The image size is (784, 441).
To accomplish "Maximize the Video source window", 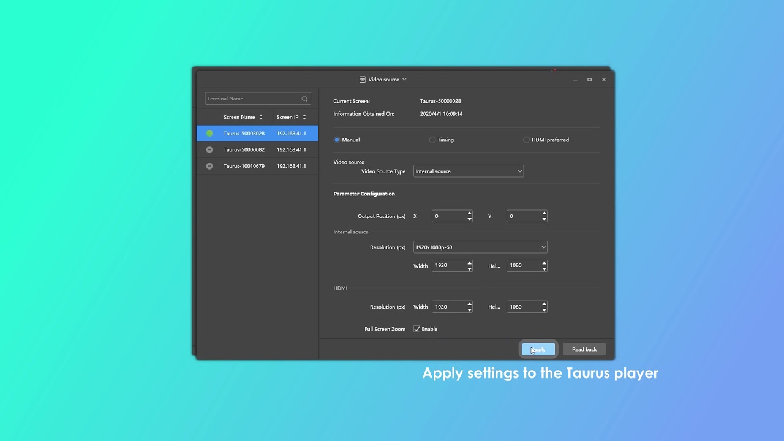I will coord(590,80).
